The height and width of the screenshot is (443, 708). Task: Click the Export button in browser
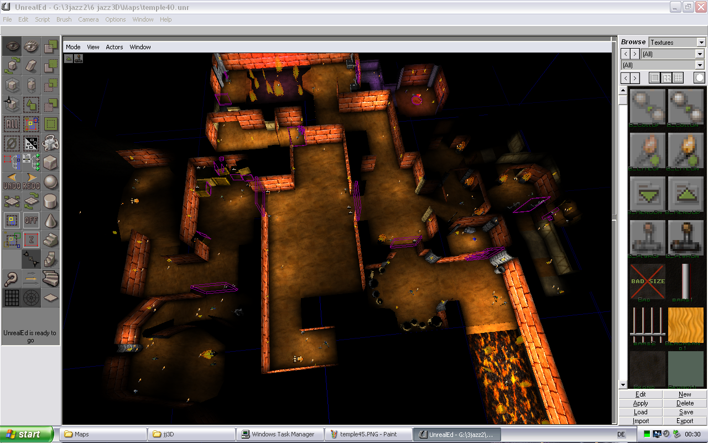685,421
